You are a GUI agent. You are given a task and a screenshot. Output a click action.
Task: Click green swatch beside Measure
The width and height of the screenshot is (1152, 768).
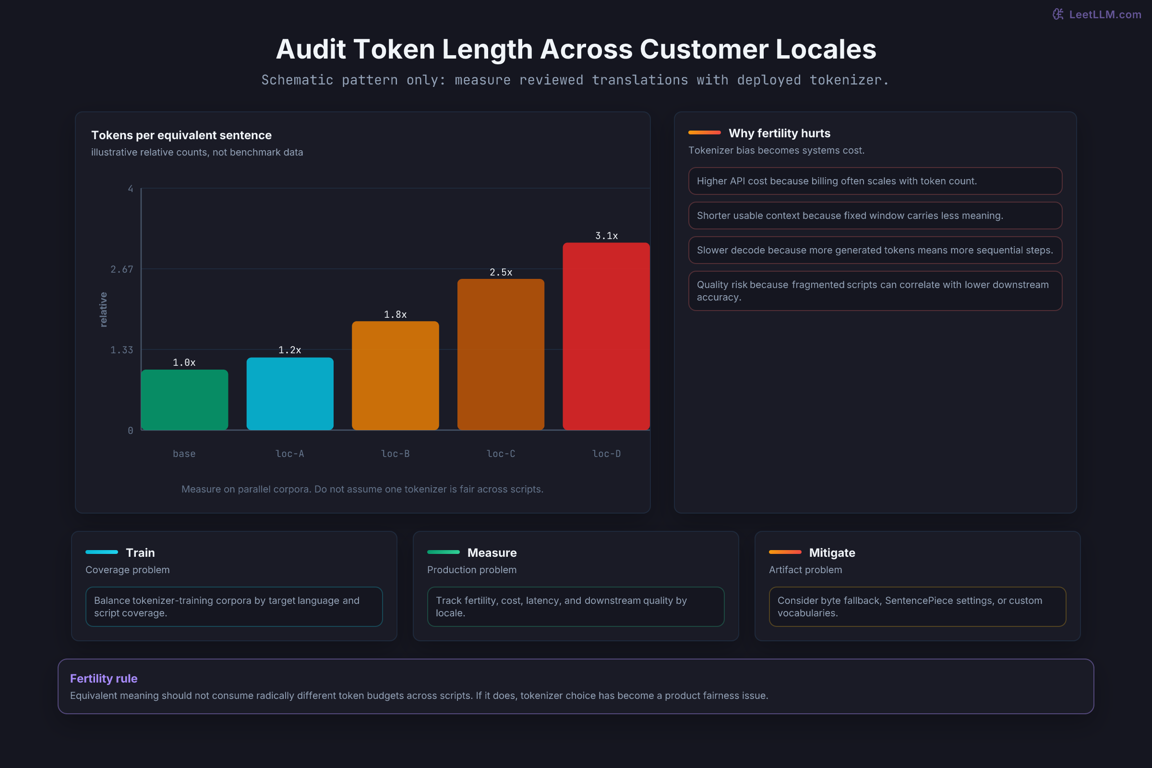pos(443,552)
